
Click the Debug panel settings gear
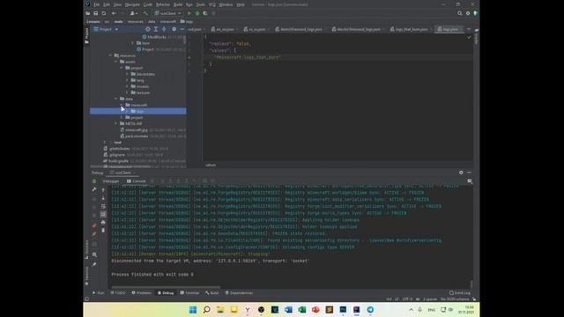(x=461, y=173)
